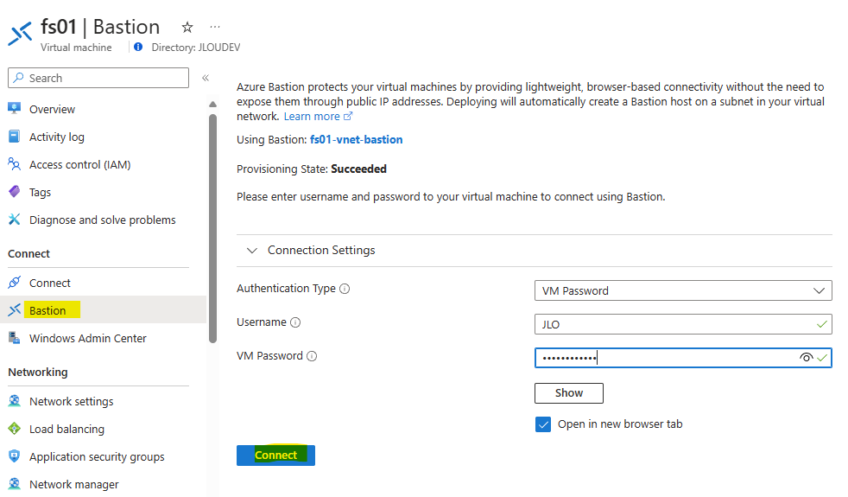Open Application security groups

pos(97,457)
